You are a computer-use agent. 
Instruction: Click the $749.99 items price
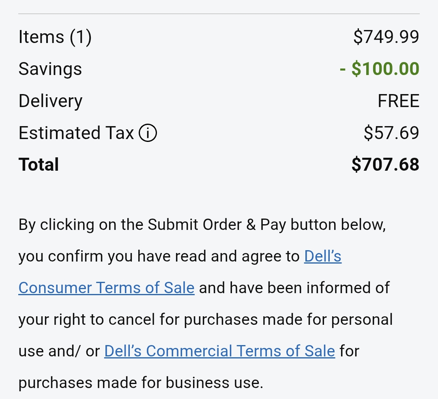(x=386, y=37)
